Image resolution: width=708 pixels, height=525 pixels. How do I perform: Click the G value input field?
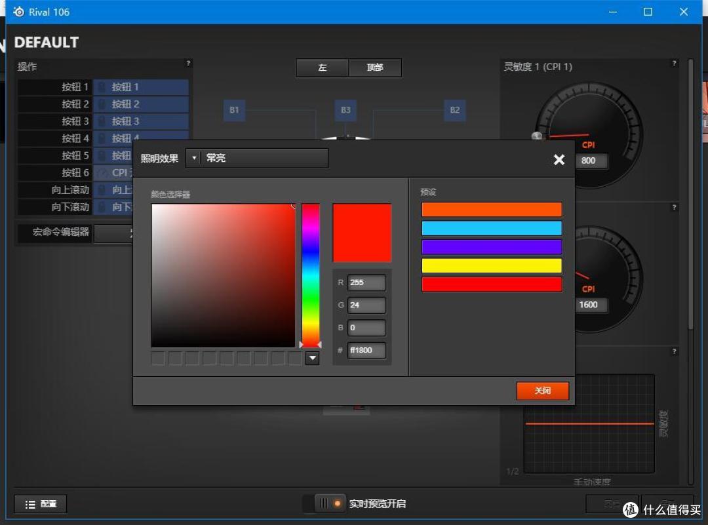pyautogui.click(x=366, y=305)
